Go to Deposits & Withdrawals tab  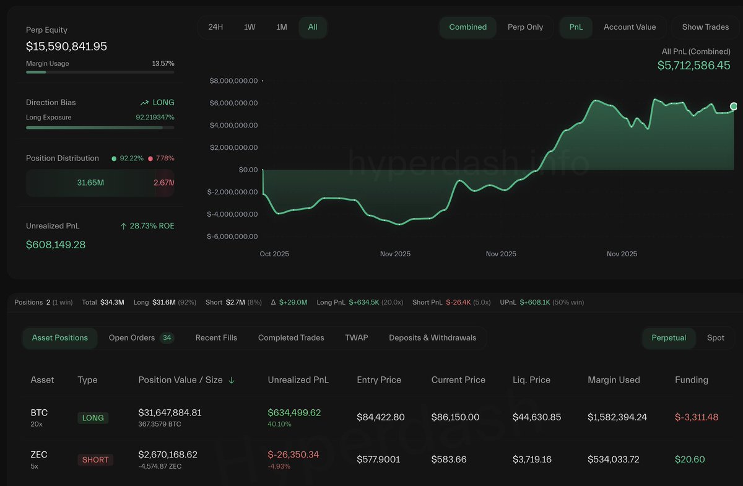[x=432, y=338]
